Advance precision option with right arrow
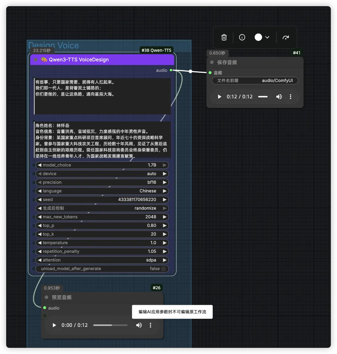This screenshot has height=354, width=337. [x=165, y=182]
